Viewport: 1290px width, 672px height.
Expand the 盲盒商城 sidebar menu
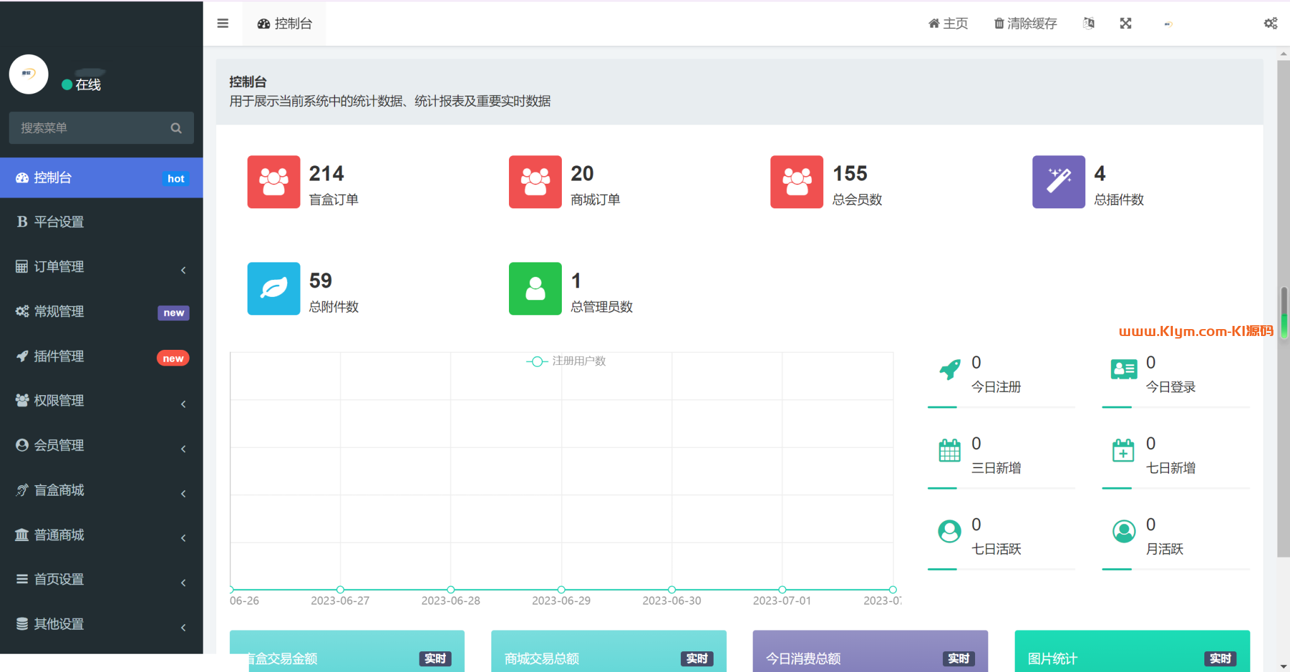pyautogui.click(x=101, y=490)
